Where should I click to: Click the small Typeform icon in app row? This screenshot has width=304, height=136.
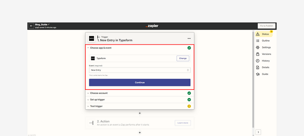pos(93,58)
